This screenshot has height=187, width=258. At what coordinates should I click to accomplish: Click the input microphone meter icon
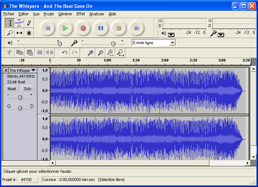(213, 33)
